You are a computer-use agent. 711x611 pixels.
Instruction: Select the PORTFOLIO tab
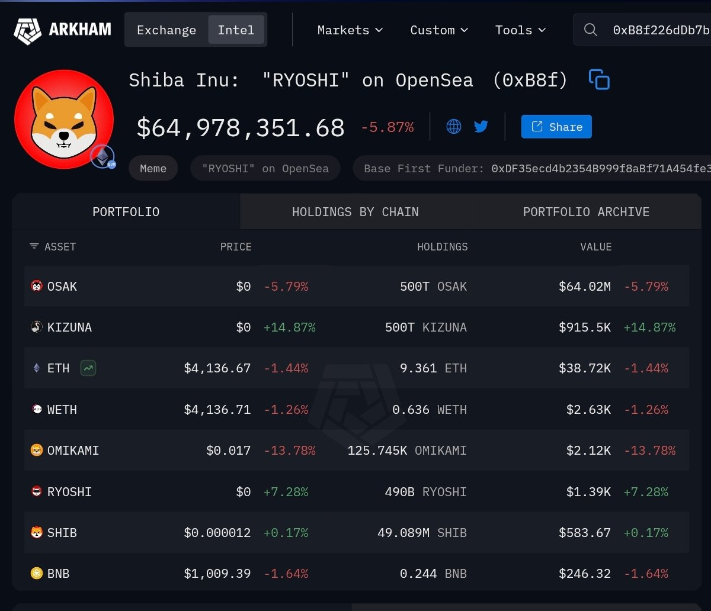pos(126,211)
